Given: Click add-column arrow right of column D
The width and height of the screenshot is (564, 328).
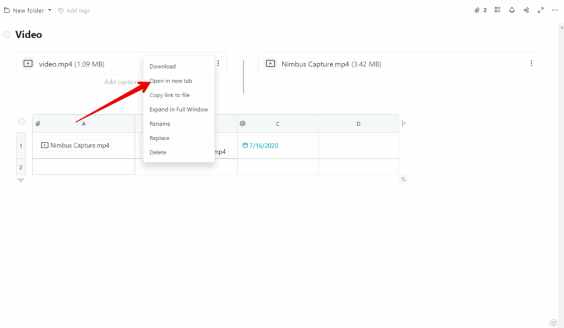Looking at the screenshot, I should coord(404,124).
